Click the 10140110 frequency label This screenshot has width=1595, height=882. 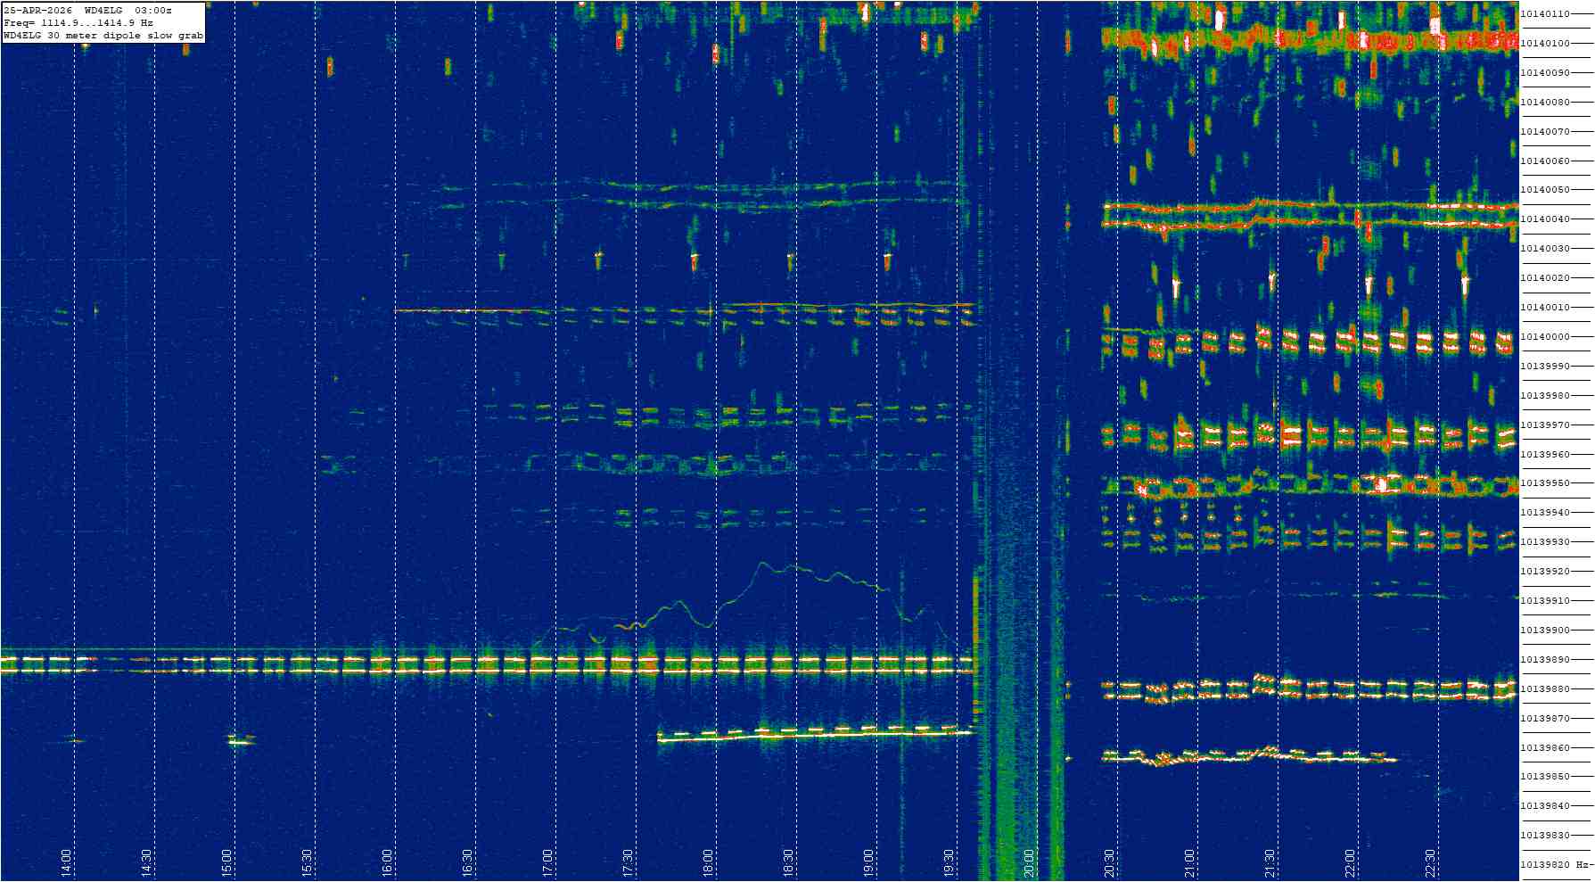point(1545,14)
